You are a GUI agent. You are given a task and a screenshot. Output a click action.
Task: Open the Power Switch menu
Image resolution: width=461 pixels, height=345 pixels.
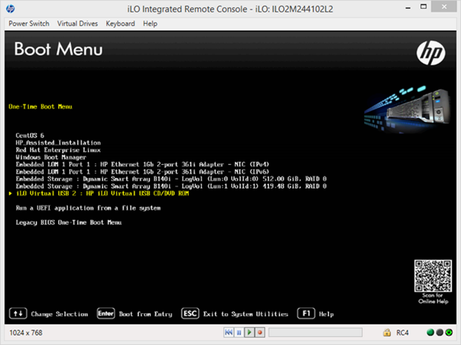pos(29,24)
